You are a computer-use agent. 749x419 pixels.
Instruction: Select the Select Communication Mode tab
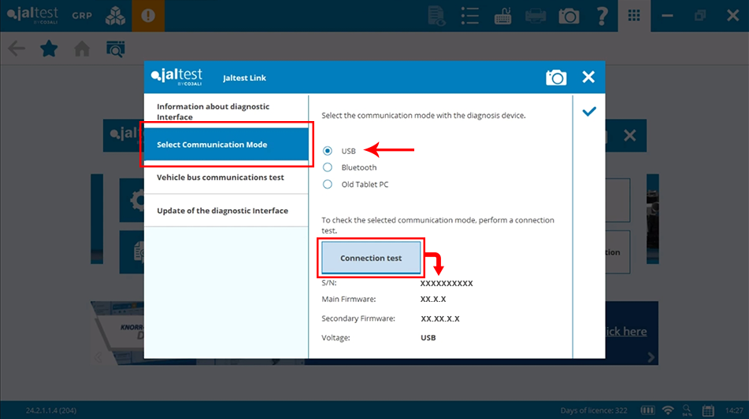(226, 145)
